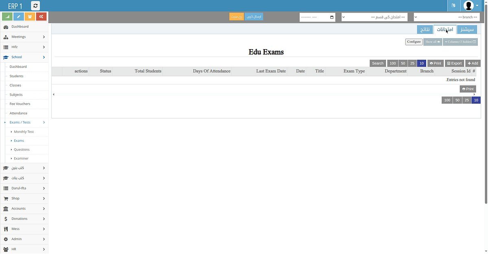Click the Search button
The height and width of the screenshot is (254, 488).
pyautogui.click(x=378, y=63)
